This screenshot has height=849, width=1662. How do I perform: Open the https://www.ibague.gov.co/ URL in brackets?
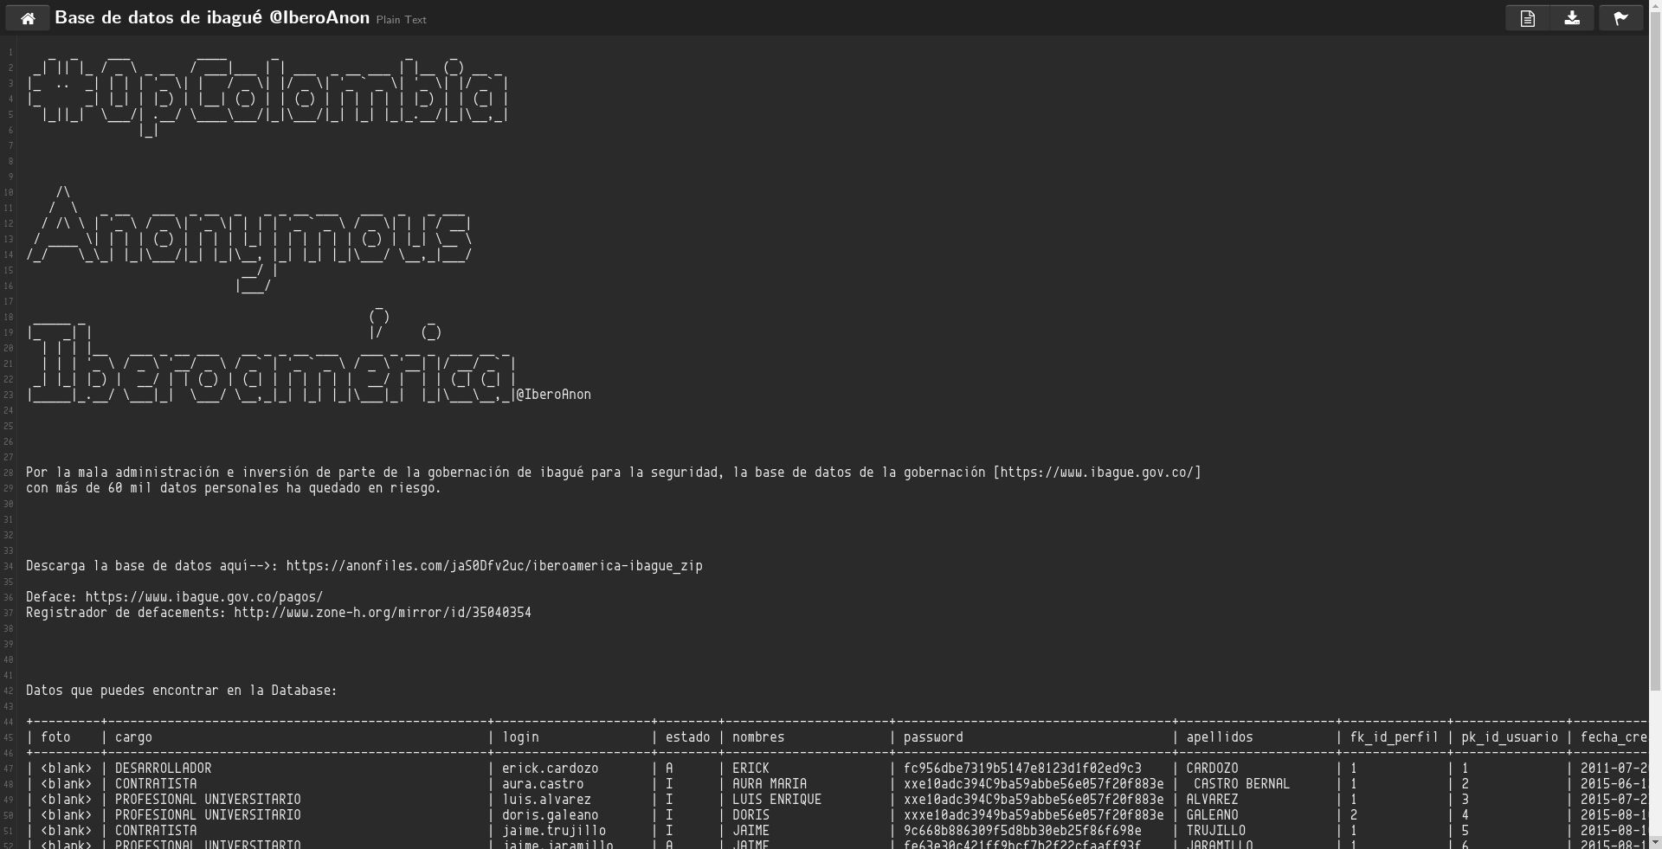point(1098,473)
